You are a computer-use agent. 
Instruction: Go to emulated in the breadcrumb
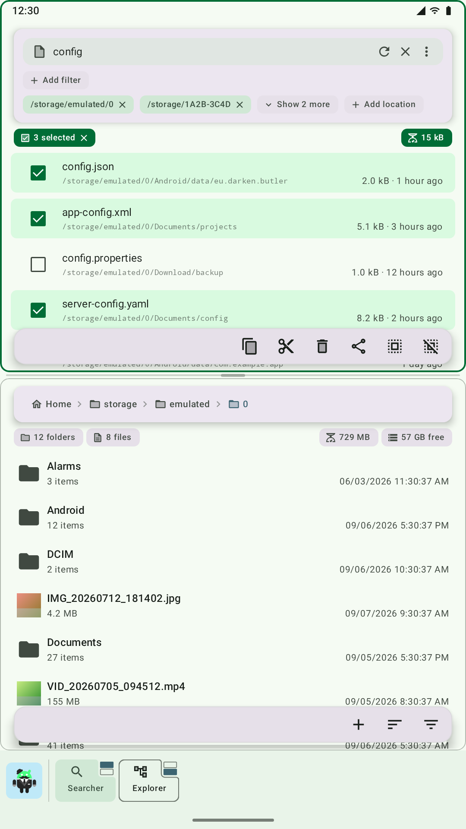point(183,404)
